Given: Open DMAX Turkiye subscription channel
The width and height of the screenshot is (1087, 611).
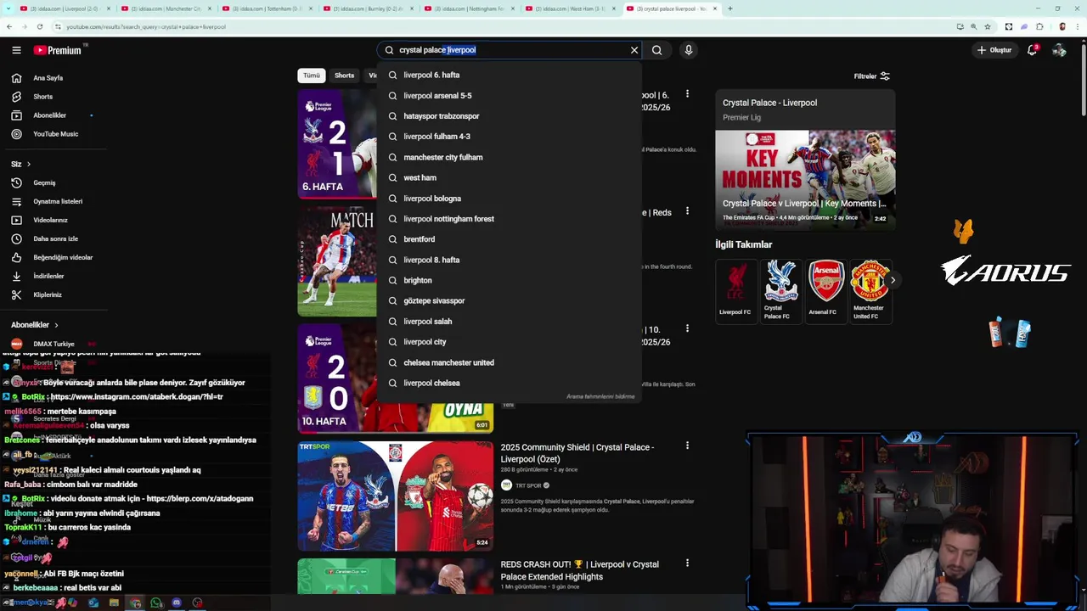Looking at the screenshot, I should coord(54,344).
